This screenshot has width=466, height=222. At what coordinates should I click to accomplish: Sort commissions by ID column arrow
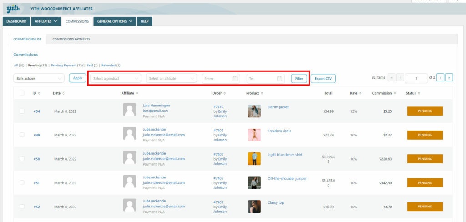click(x=39, y=93)
